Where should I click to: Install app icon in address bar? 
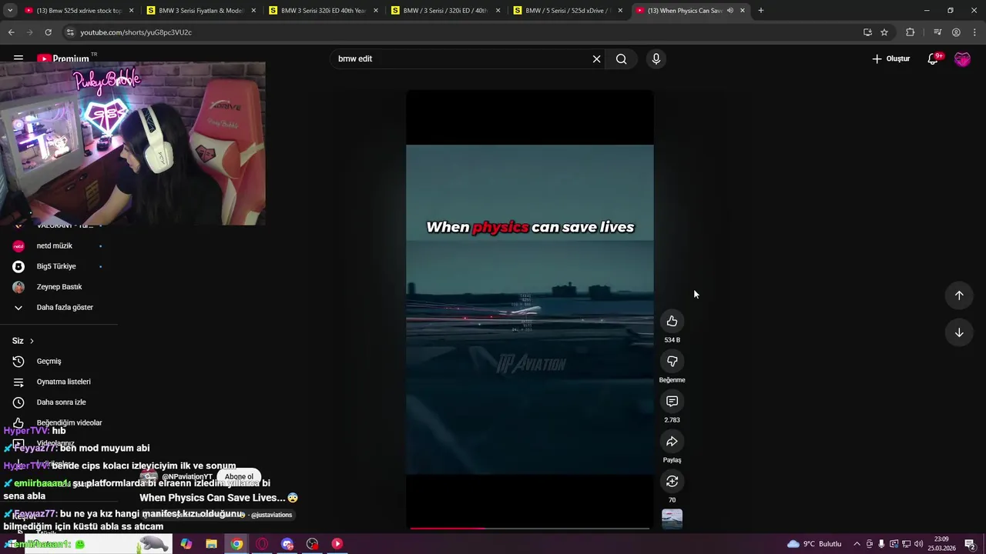pos(867,32)
